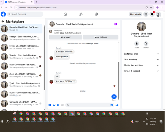Click the Find friends button
Viewport: 165px width, 132px height.
point(135,14)
